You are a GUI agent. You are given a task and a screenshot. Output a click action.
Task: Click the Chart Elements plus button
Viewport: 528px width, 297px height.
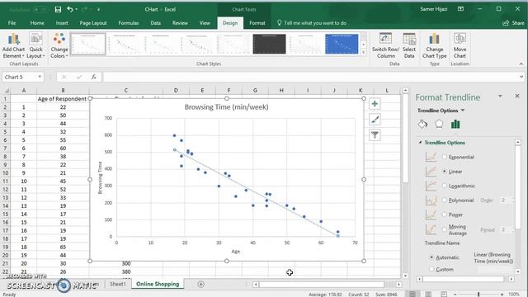coord(375,104)
